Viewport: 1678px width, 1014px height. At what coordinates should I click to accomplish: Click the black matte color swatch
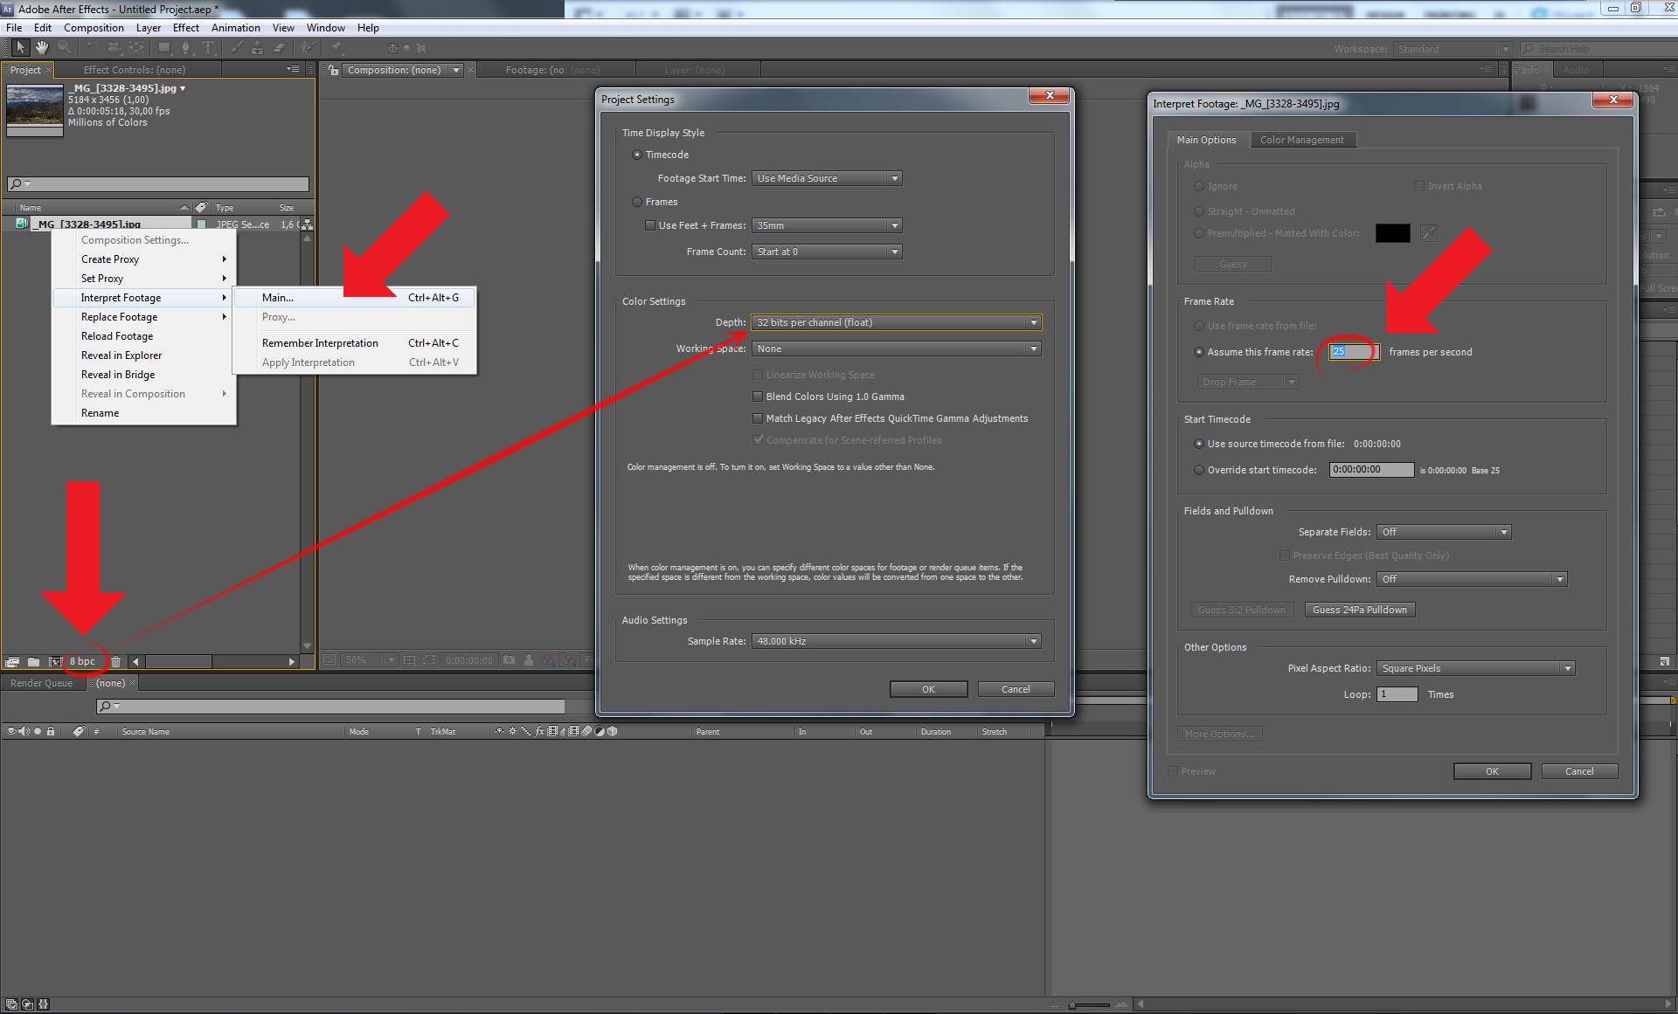(1392, 233)
